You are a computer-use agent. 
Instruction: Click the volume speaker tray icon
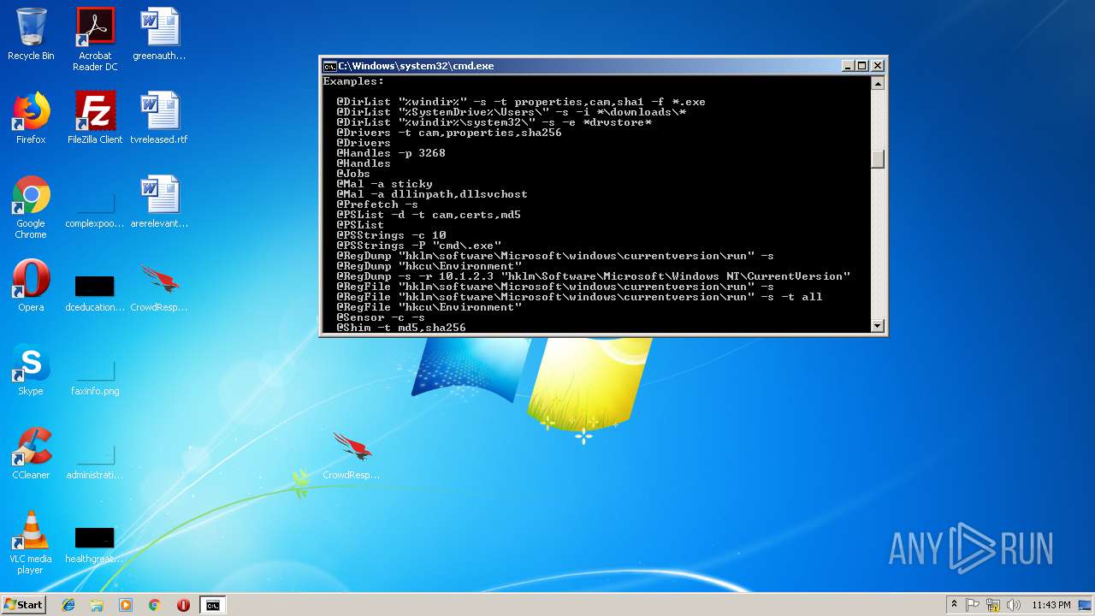(x=1014, y=605)
